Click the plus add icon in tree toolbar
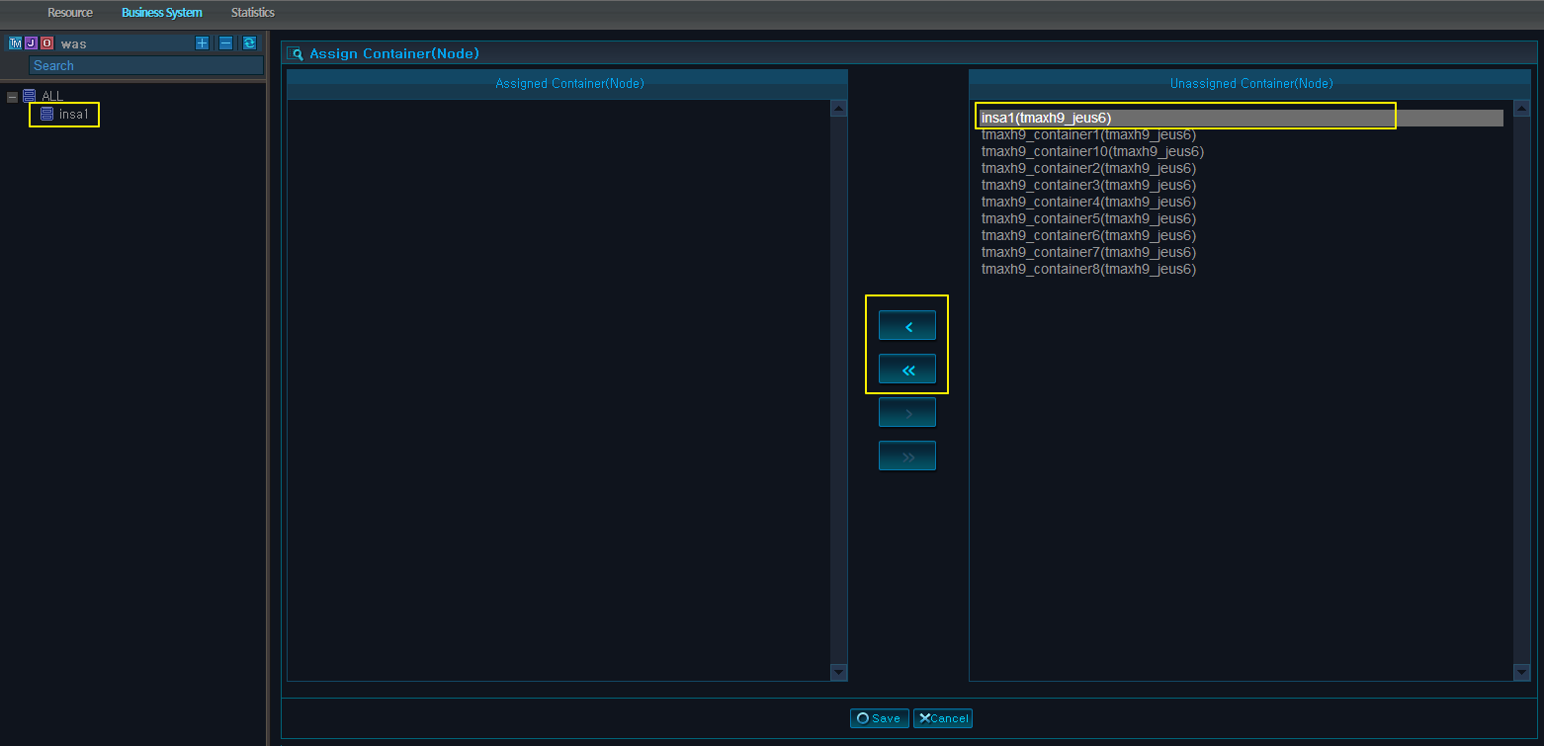Screen dimensions: 1544x746 tap(202, 42)
